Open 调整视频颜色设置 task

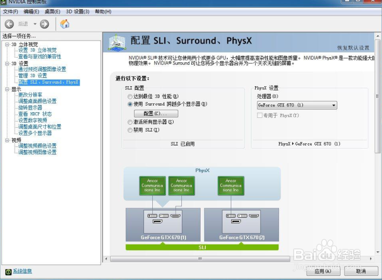point(37,145)
